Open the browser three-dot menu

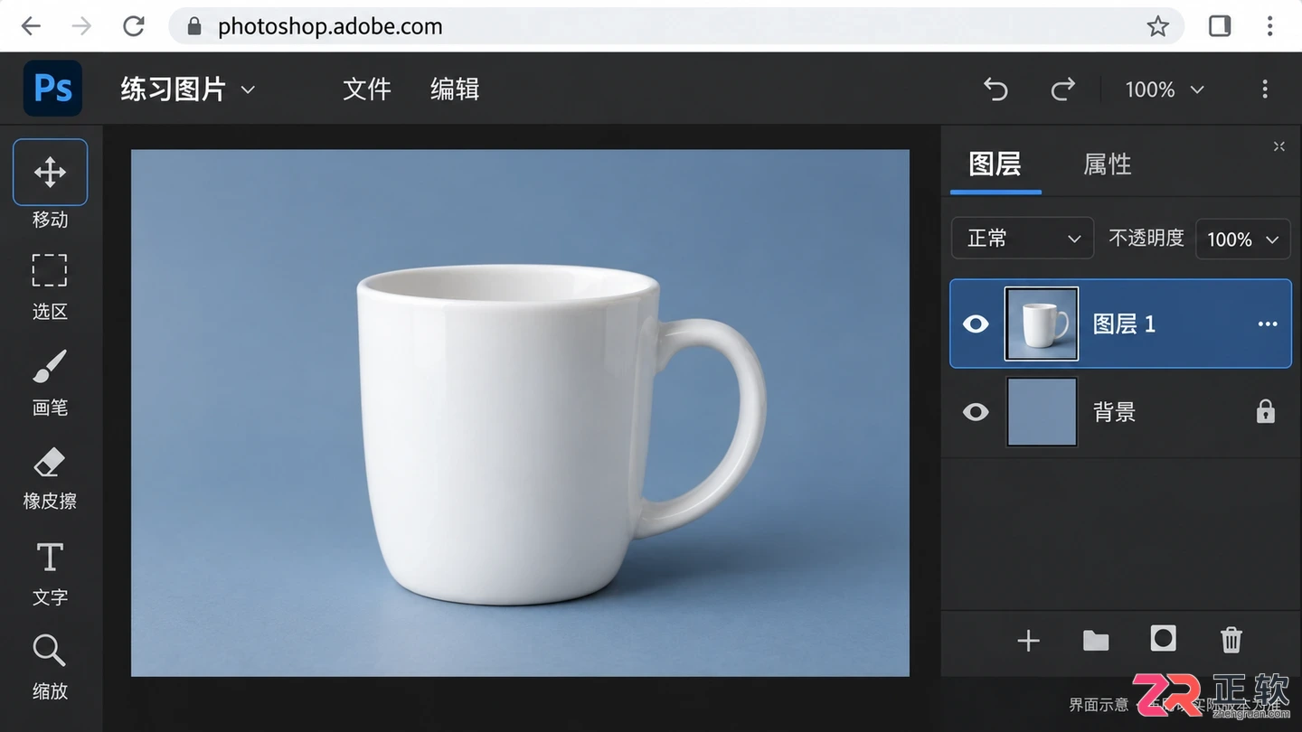1270,26
